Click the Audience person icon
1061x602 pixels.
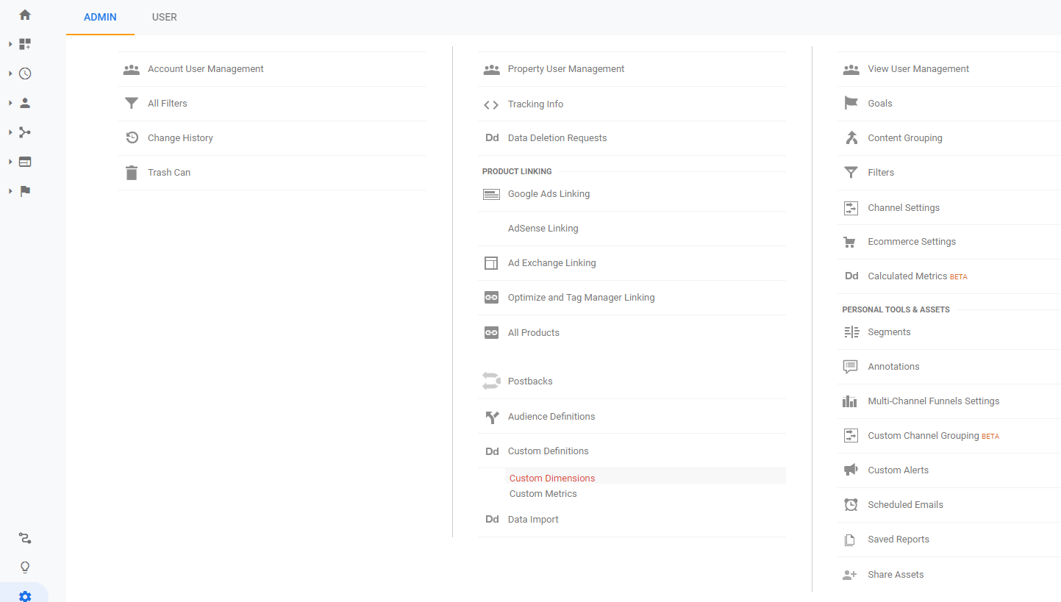(24, 103)
